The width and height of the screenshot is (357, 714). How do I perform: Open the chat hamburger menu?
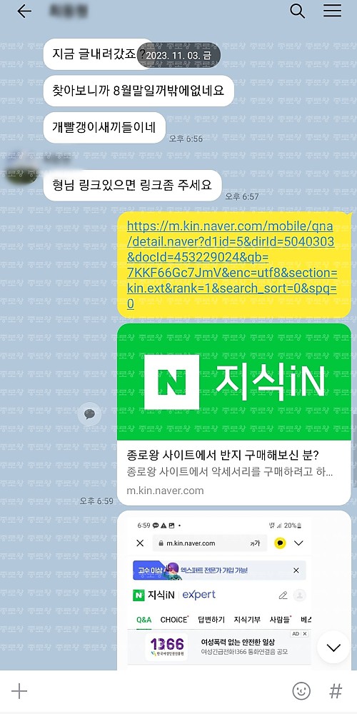(333, 11)
